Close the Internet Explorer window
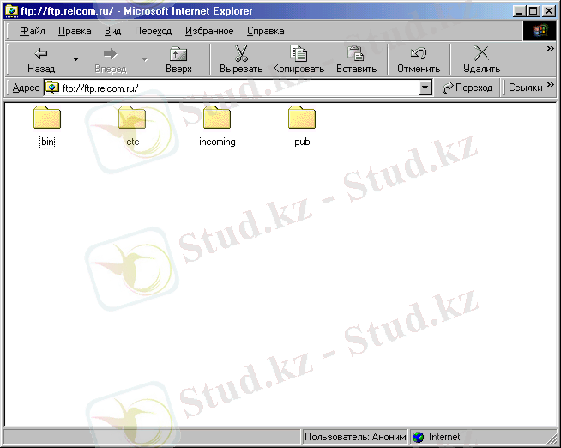Screen dimensions: 561x448 pyautogui.click(x=548, y=11)
